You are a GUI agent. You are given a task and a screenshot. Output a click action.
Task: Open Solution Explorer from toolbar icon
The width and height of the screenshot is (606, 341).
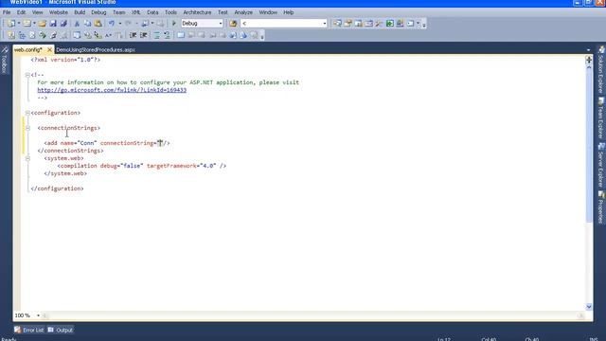click(337, 24)
